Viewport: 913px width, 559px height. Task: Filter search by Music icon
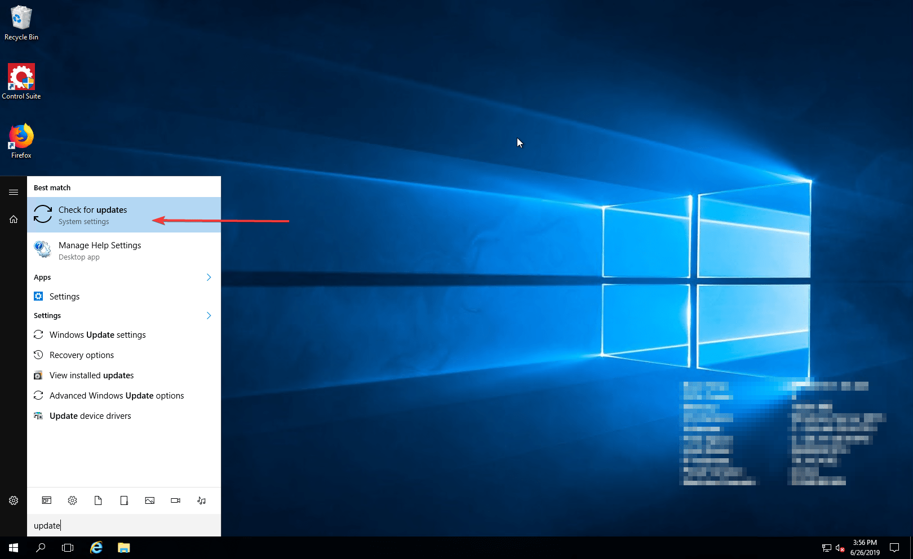201,500
